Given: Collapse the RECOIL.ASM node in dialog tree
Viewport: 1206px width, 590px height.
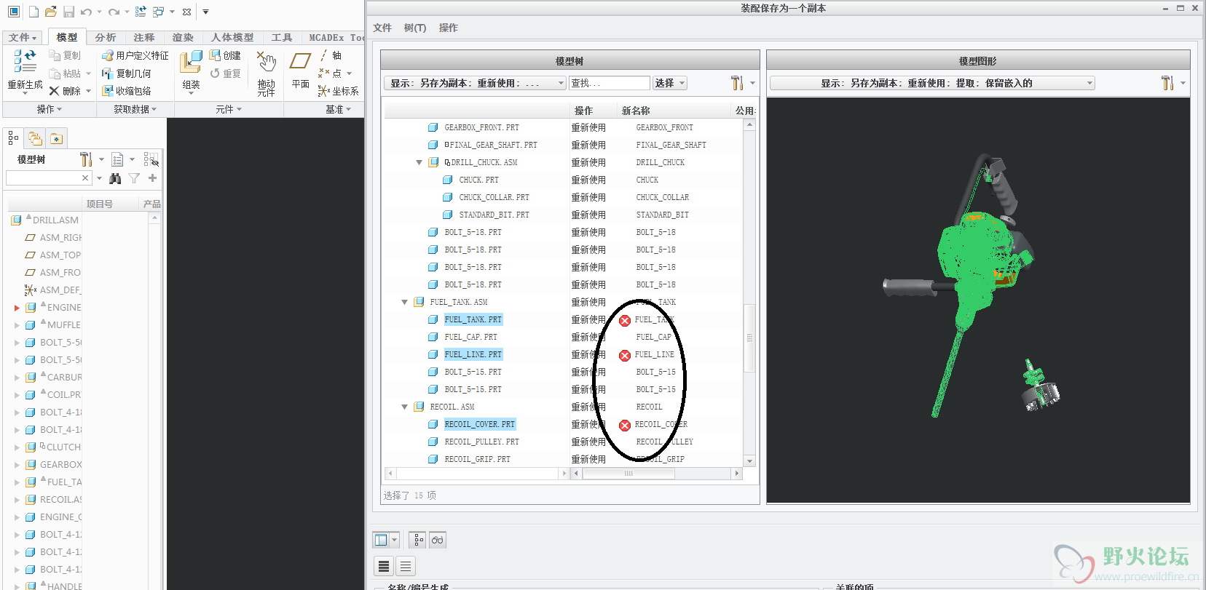Looking at the screenshot, I should 404,407.
